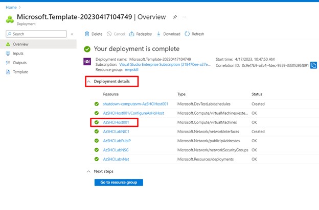Viewport: 319px width, 210px height.
Task: Click the green deployment complete checkmark
Action: click(87, 49)
